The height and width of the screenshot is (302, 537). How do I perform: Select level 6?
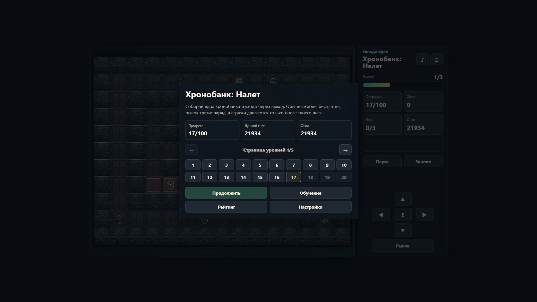click(277, 165)
